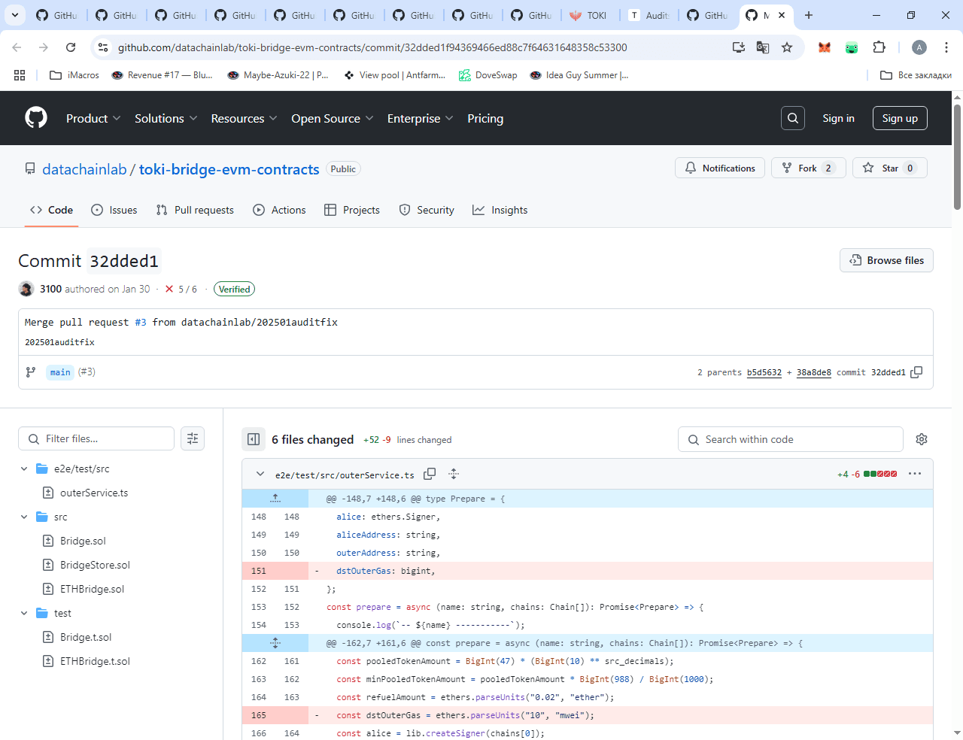Copy full commit SHA icon
963x740 pixels.
click(x=916, y=372)
